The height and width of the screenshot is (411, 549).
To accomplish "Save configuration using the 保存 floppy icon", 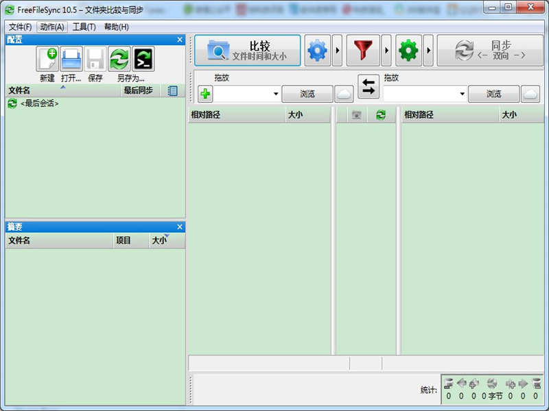I will coord(95,59).
